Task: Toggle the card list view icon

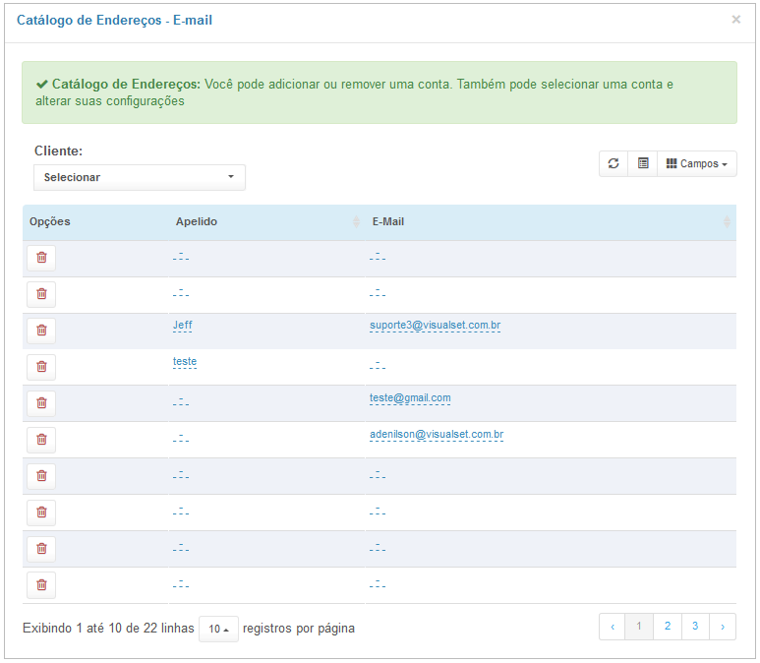Action: 643,163
